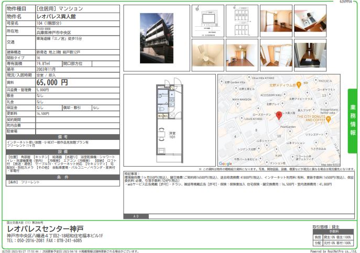Click the 洋室 101 label in floor plan
Image resolution: width=360 pixels, height=253 pixels.
pos(172,135)
